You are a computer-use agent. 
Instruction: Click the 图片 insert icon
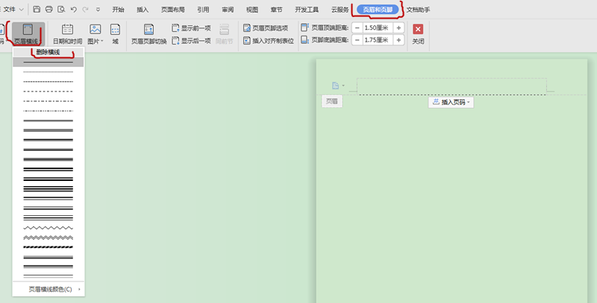coord(95,30)
